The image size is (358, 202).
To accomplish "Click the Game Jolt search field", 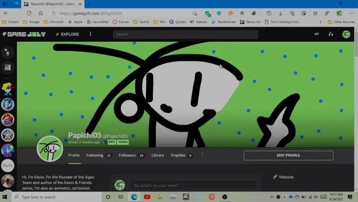I will (186, 34).
